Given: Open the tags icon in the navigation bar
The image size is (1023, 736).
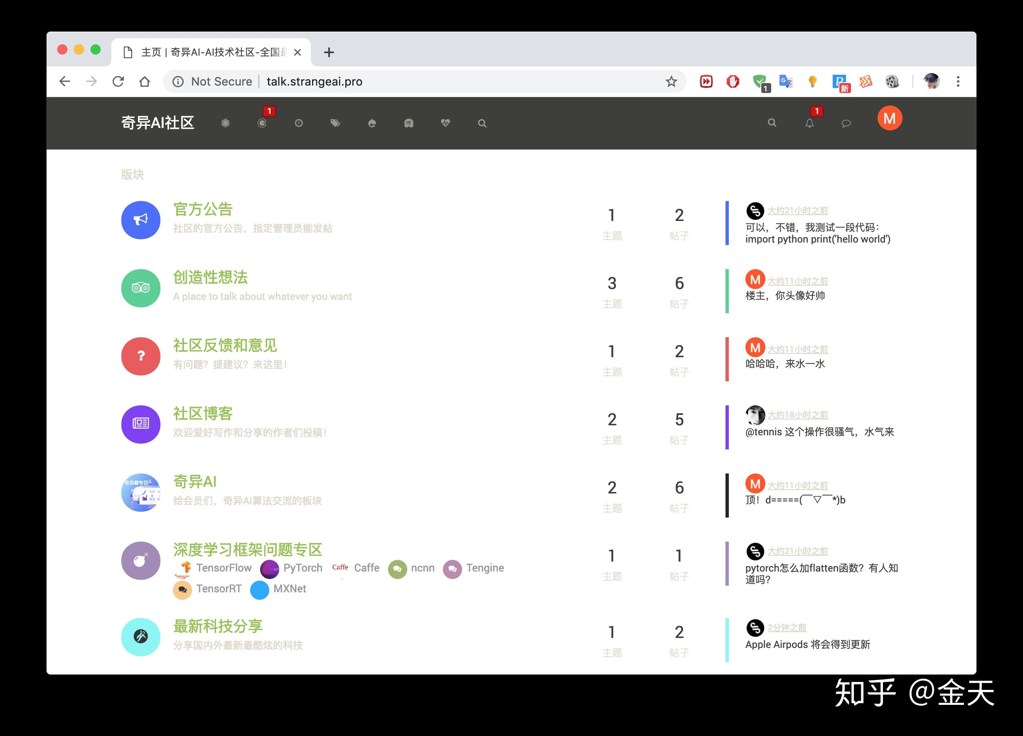Looking at the screenshot, I should [x=336, y=123].
